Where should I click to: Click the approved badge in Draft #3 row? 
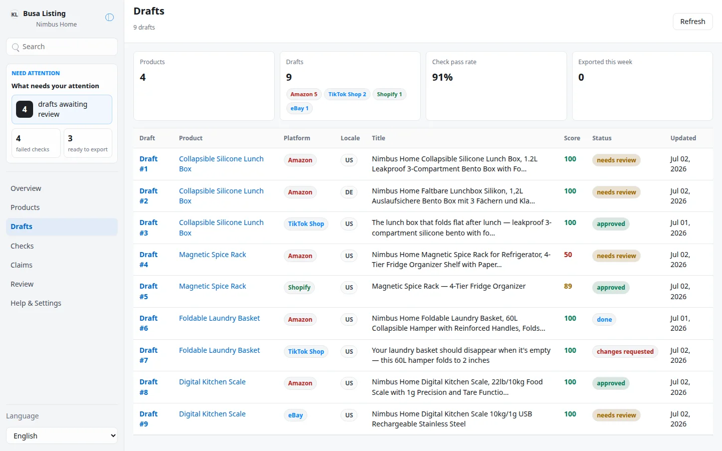(611, 224)
